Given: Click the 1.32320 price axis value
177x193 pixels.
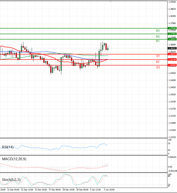Looking at the screenshot, I should point(172,116).
